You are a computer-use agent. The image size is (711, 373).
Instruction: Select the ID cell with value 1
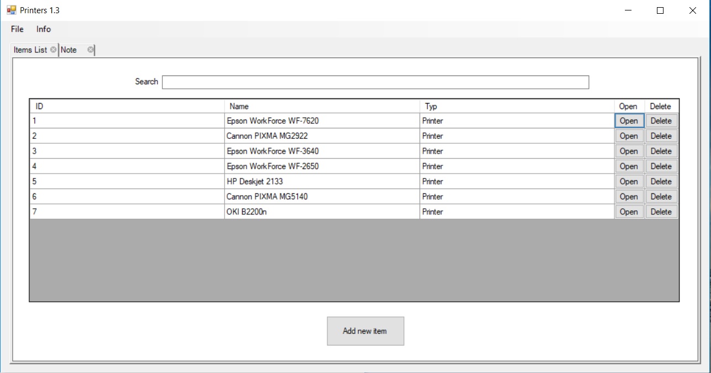127,121
